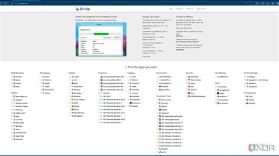Check the 7-Zip checkbox

[x=245, y=97]
